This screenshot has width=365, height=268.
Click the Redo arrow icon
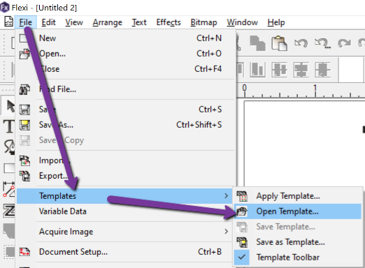pos(344,43)
